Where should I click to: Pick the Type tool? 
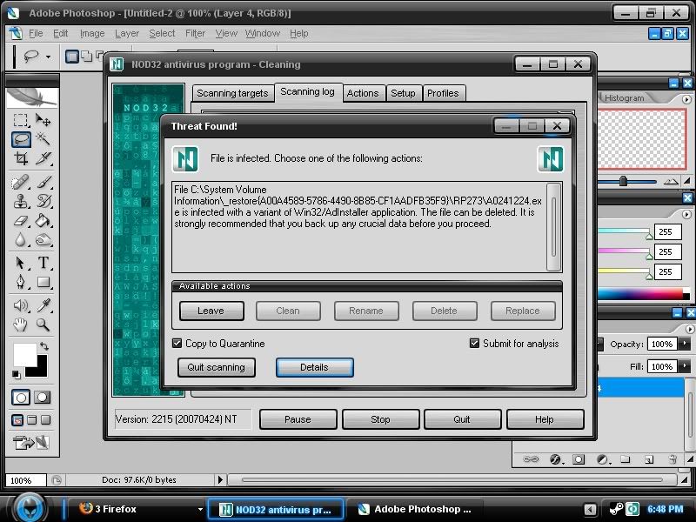click(x=43, y=263)
